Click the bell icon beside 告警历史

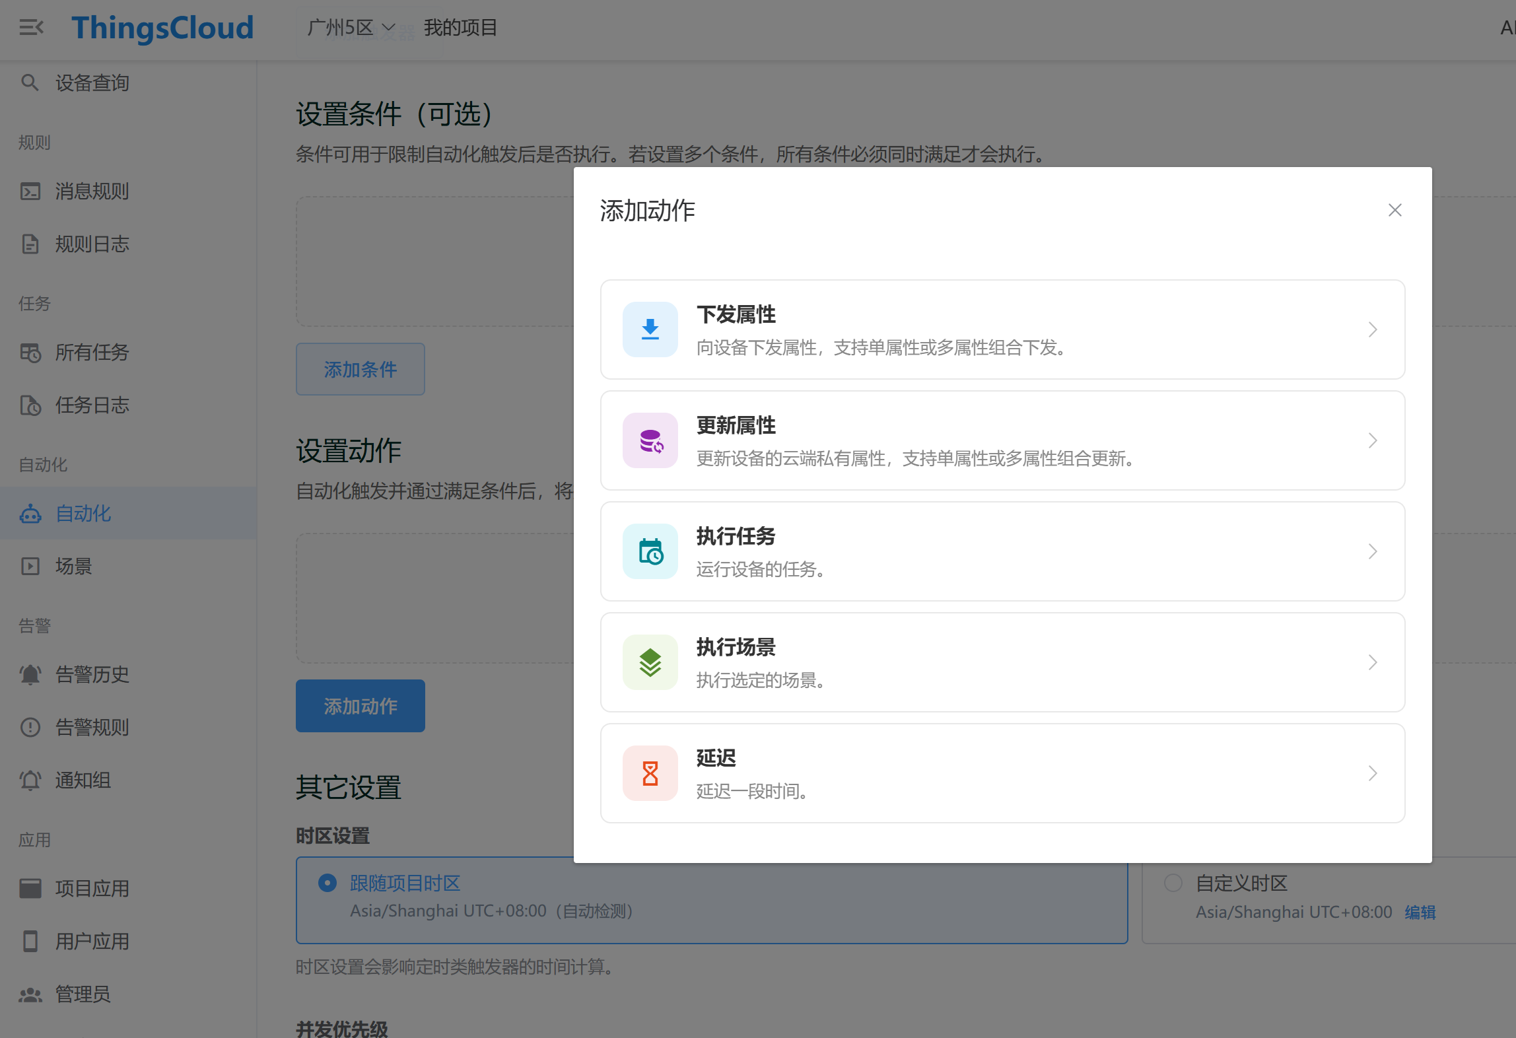pyautogui.click(x=30, y=674)
